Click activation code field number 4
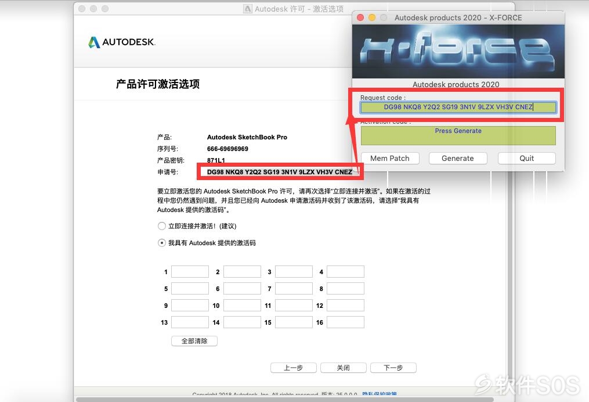The height and width of the screenshot is (402, 589). 346,271
